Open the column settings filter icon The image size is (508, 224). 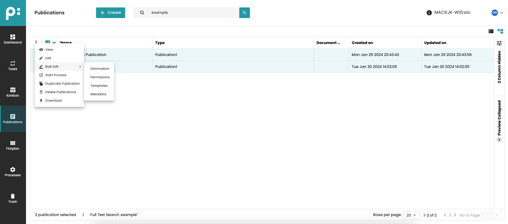pos(499,43)
